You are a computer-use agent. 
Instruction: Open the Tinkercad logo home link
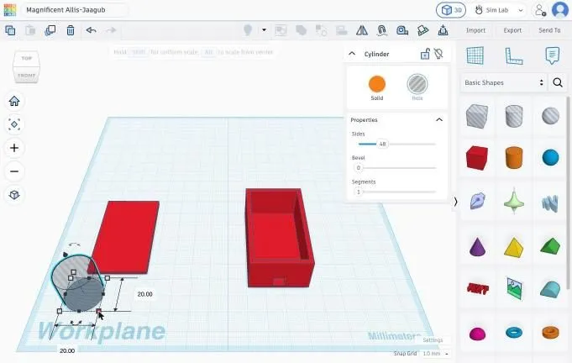point(10,10)
